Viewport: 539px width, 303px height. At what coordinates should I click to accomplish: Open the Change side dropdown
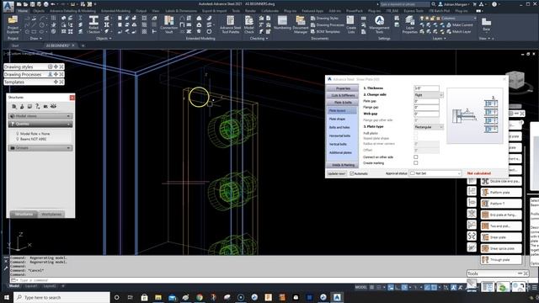coord(429,95)
